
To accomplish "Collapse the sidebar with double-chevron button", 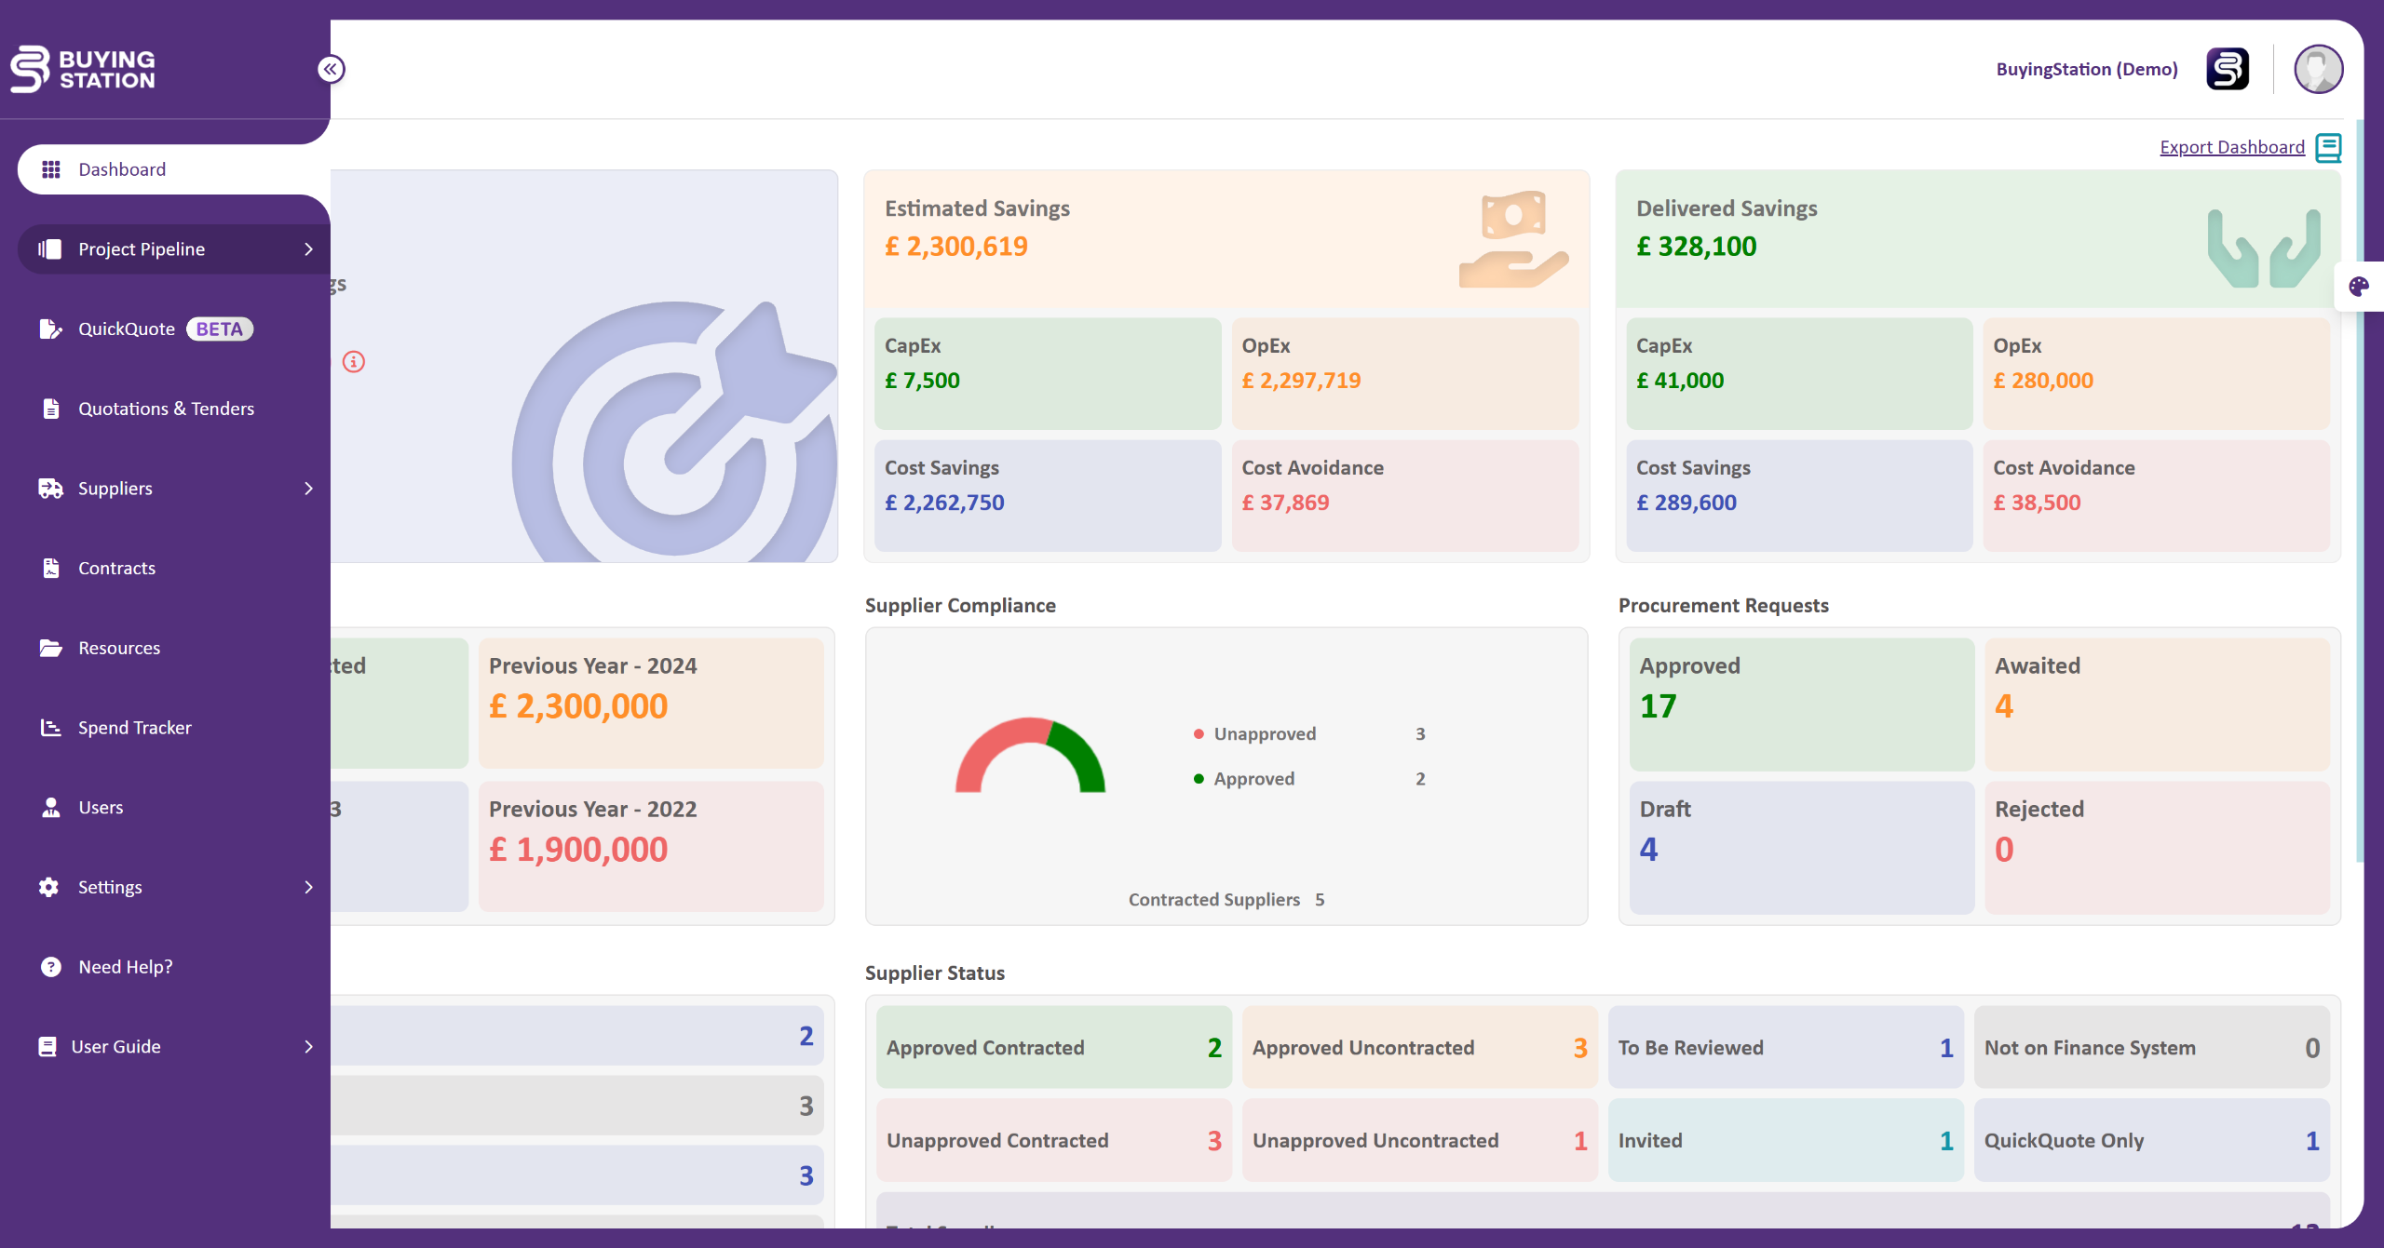I will click(x=331, y=69).
